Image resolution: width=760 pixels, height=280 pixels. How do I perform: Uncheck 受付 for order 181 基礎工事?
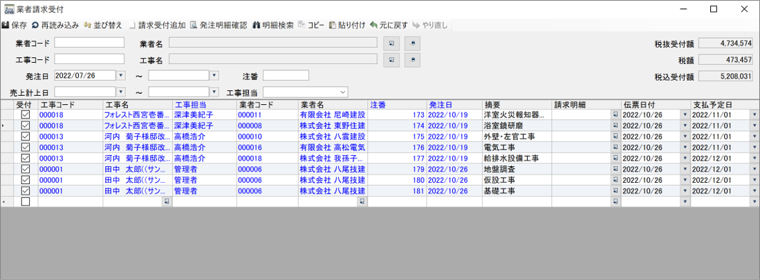click(x=26, y=191)
